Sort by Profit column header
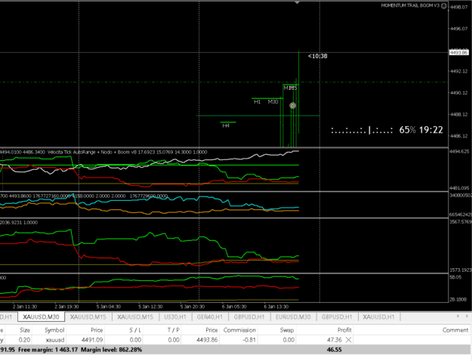Screen dimensions: 472x361 (x=344, y=330)
